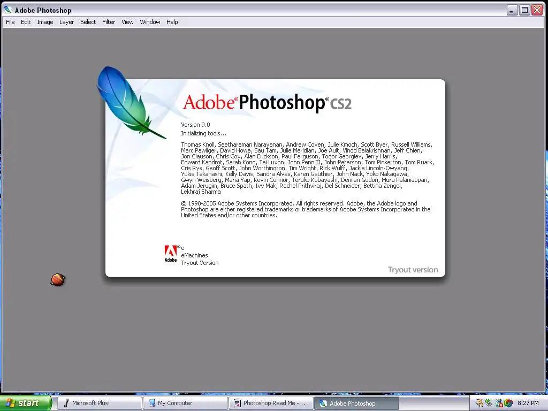Click the "eMachines" text on the splash

coord(194,255)
